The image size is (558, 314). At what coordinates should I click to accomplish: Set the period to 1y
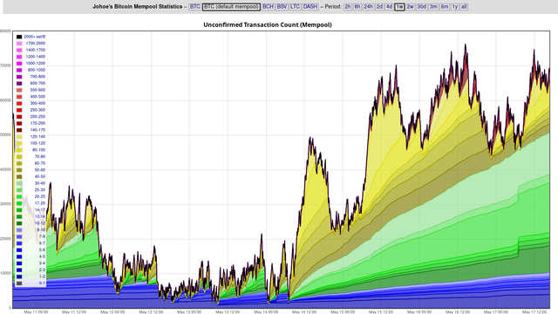[455, 7]
